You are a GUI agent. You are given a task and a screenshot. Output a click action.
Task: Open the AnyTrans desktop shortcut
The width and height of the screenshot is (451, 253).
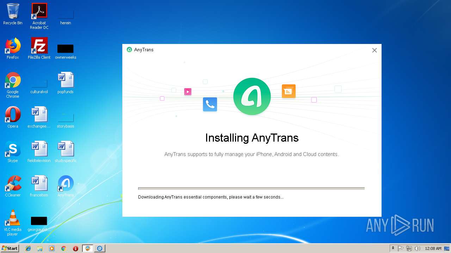tap(66, 186)
